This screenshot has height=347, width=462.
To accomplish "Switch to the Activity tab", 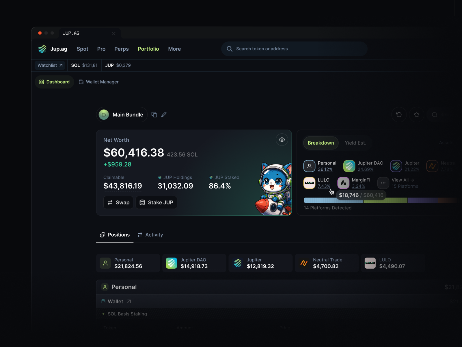I will click(x=150, y=235).
